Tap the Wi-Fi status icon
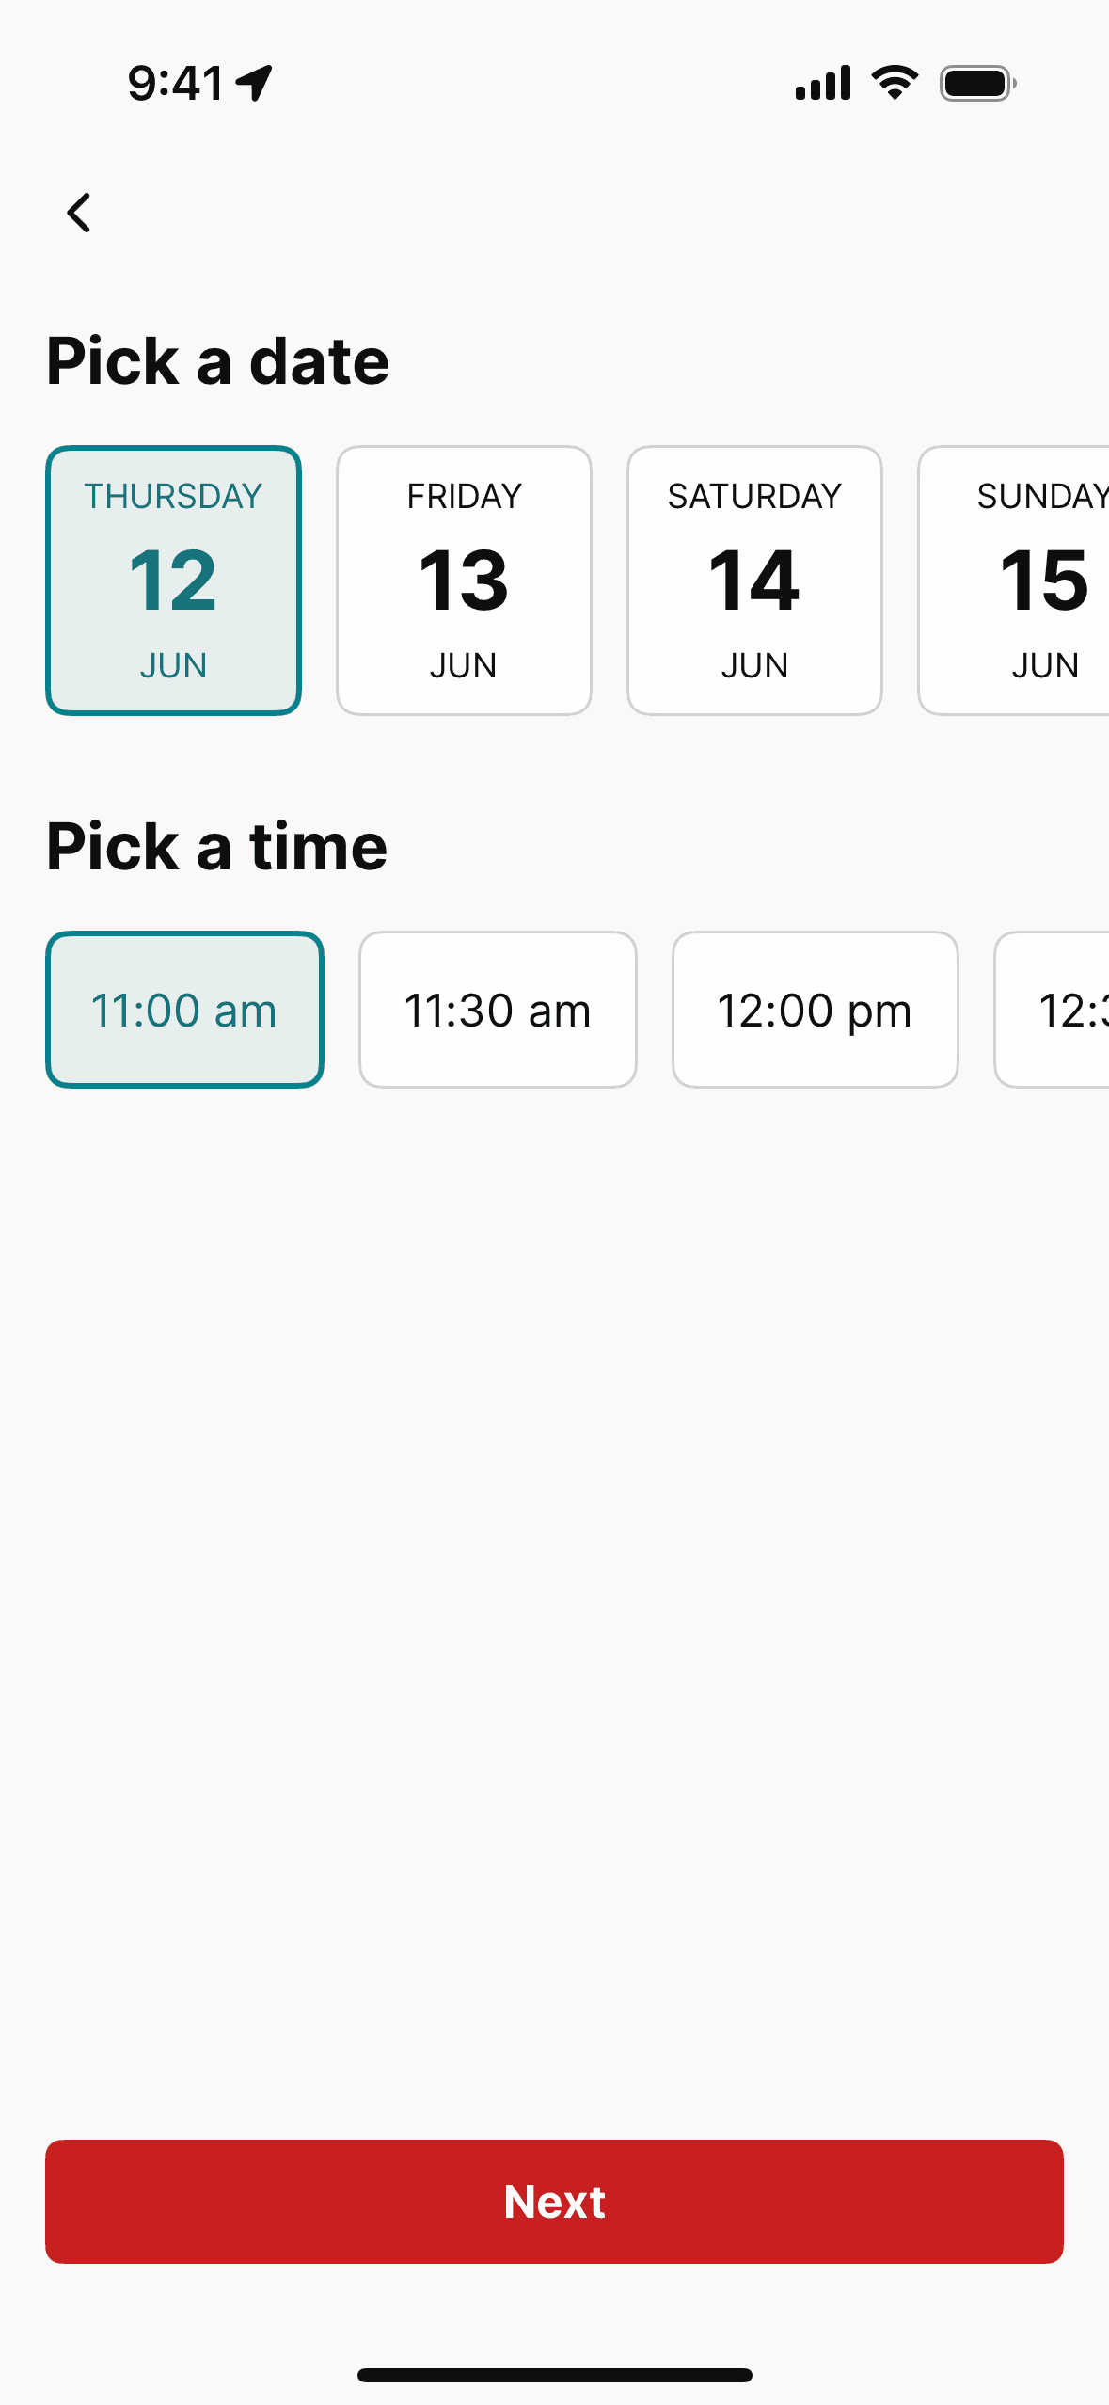 pyautogui.click(x=895, y=83)
